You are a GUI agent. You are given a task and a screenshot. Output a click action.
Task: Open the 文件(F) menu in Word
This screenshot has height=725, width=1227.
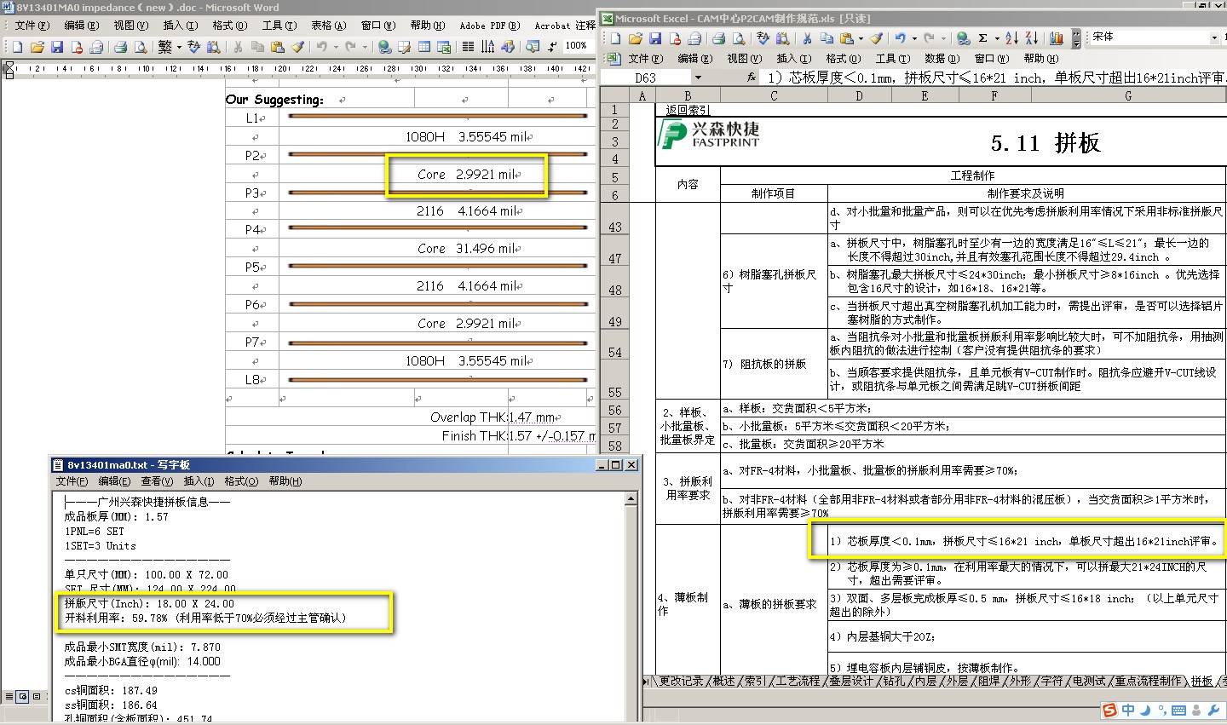pos(32,26)
